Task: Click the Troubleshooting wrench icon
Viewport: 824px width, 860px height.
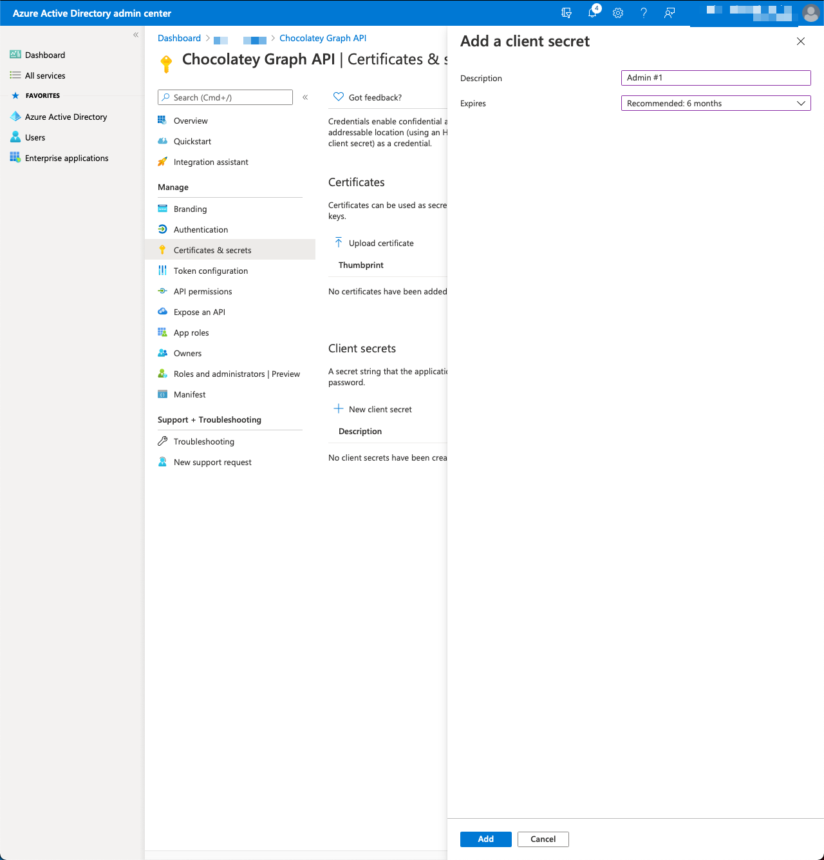Action: click(162, 441)
